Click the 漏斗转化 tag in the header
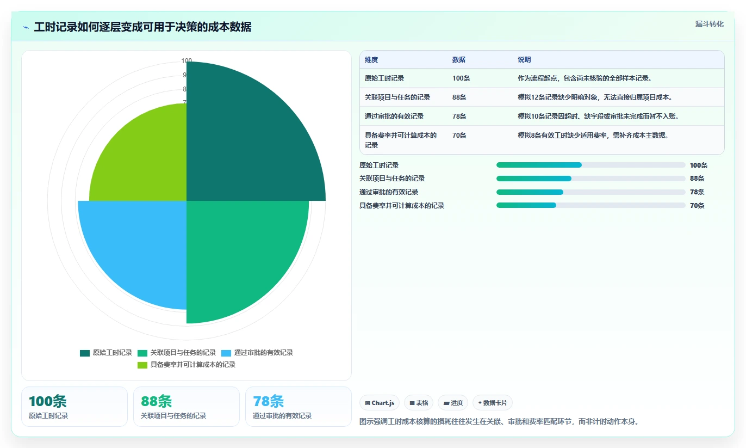Screen dimensions: 746x448 click(x=709, y=24)
